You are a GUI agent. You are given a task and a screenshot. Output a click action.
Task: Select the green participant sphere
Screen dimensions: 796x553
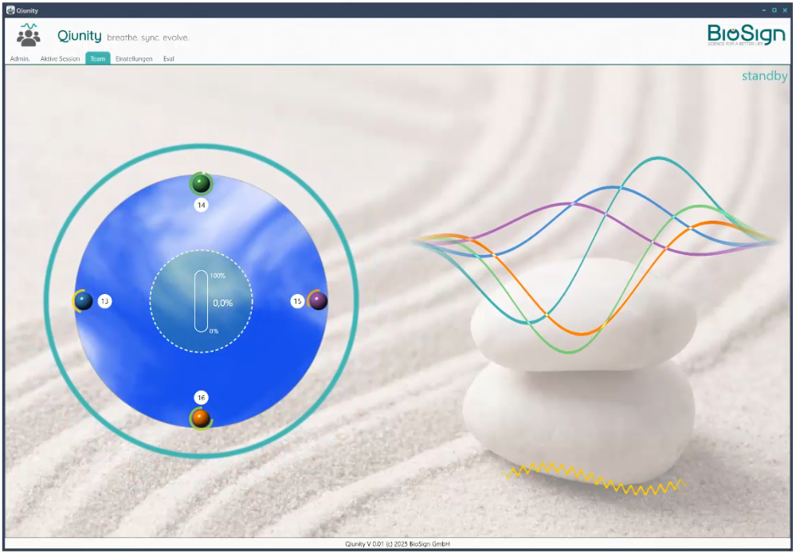pos(201,184)
